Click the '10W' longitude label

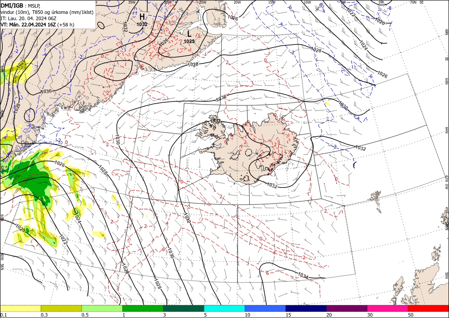(x=307, y=2)
